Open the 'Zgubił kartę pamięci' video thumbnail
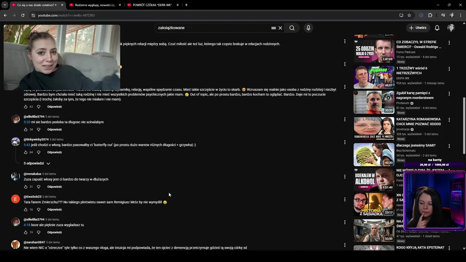 (374, 102)
